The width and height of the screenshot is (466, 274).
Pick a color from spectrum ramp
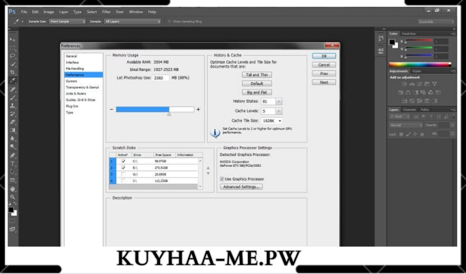[420, 64]
